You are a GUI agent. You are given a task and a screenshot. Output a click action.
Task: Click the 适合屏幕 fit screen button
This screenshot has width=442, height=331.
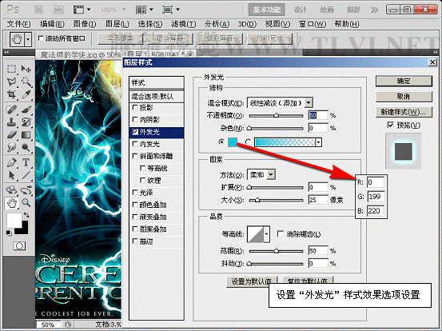(169, 39)
